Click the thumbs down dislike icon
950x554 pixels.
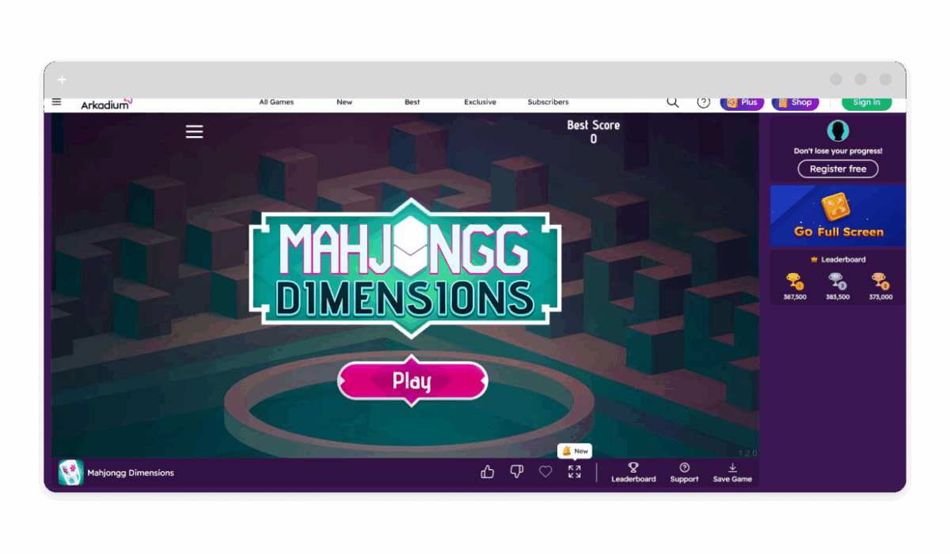(x=516, y=472)
